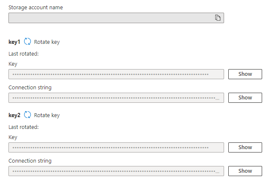Select the masked key2 Key field
The image size is (271, 190).
click(116, 147)
